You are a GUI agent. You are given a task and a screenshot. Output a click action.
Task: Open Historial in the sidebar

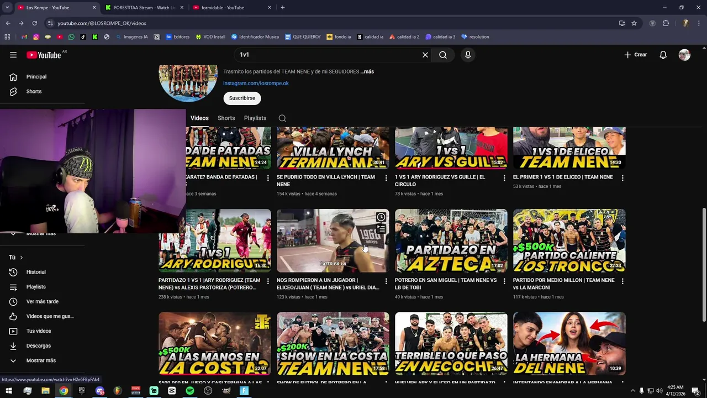(x=36, y=272)
